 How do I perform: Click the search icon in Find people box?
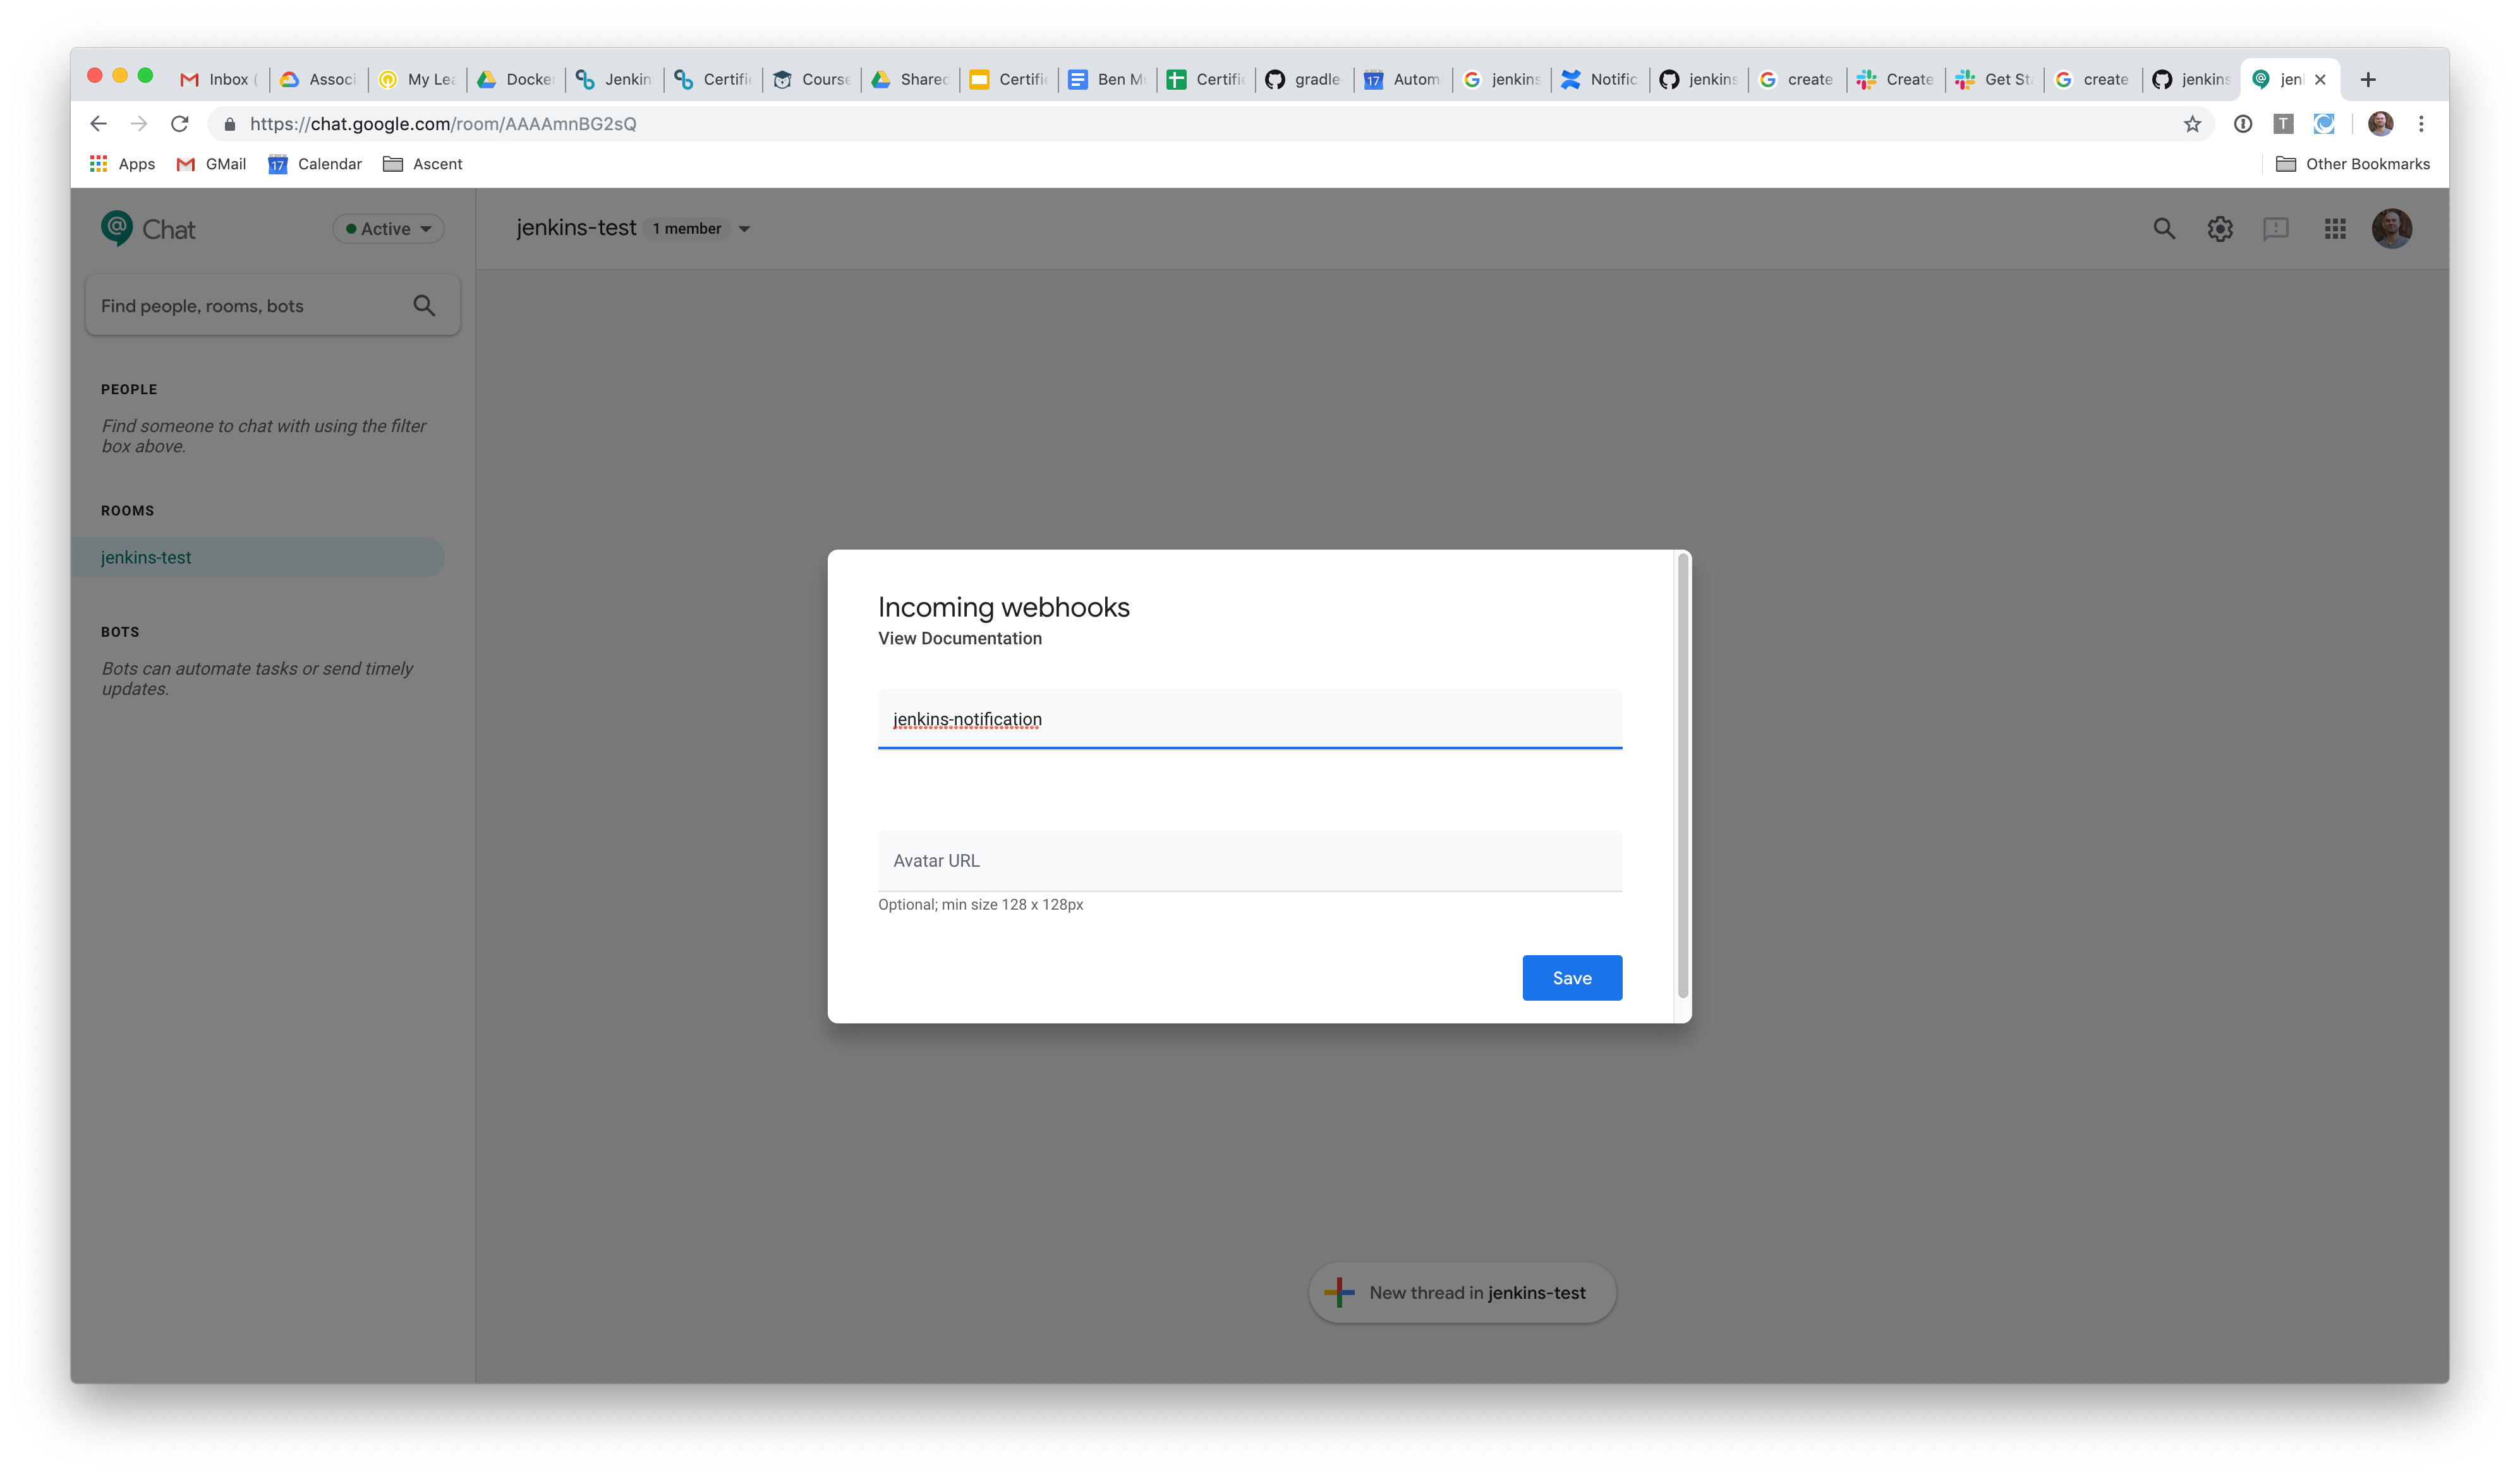424,305
